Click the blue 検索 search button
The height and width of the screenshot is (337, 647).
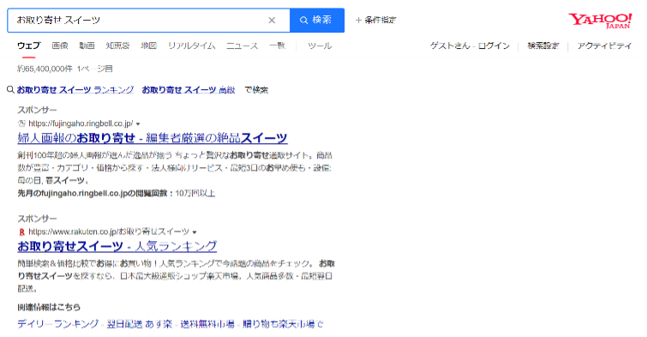[x=317, y=21]
